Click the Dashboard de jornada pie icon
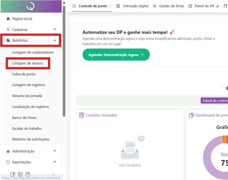The image size is (228, 180). pos(191,115)
